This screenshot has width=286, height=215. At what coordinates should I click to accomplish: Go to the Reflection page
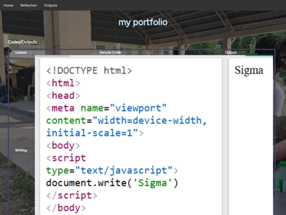[29, 5]
